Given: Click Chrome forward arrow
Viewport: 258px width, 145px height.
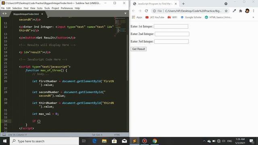Looking at the screenshot, I should [140, 11].
